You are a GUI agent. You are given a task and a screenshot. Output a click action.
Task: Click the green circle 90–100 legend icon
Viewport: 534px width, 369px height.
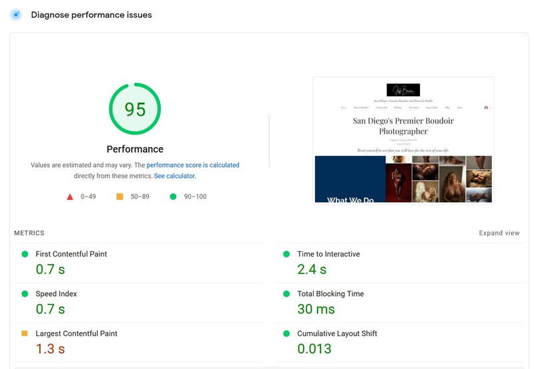click(x=173, y=197)
